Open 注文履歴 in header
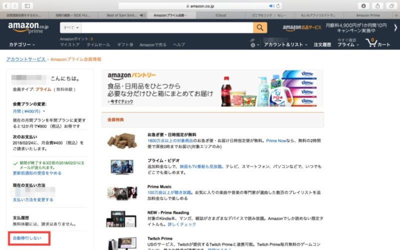The width and height of the screenshot is (400, 250). click(x=322, y=44)
